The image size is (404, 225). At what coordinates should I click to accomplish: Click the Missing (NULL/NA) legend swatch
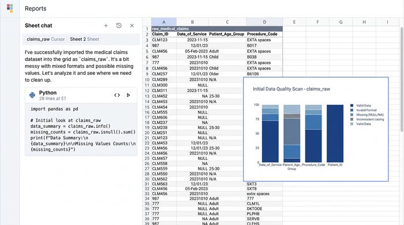[351, 115]
